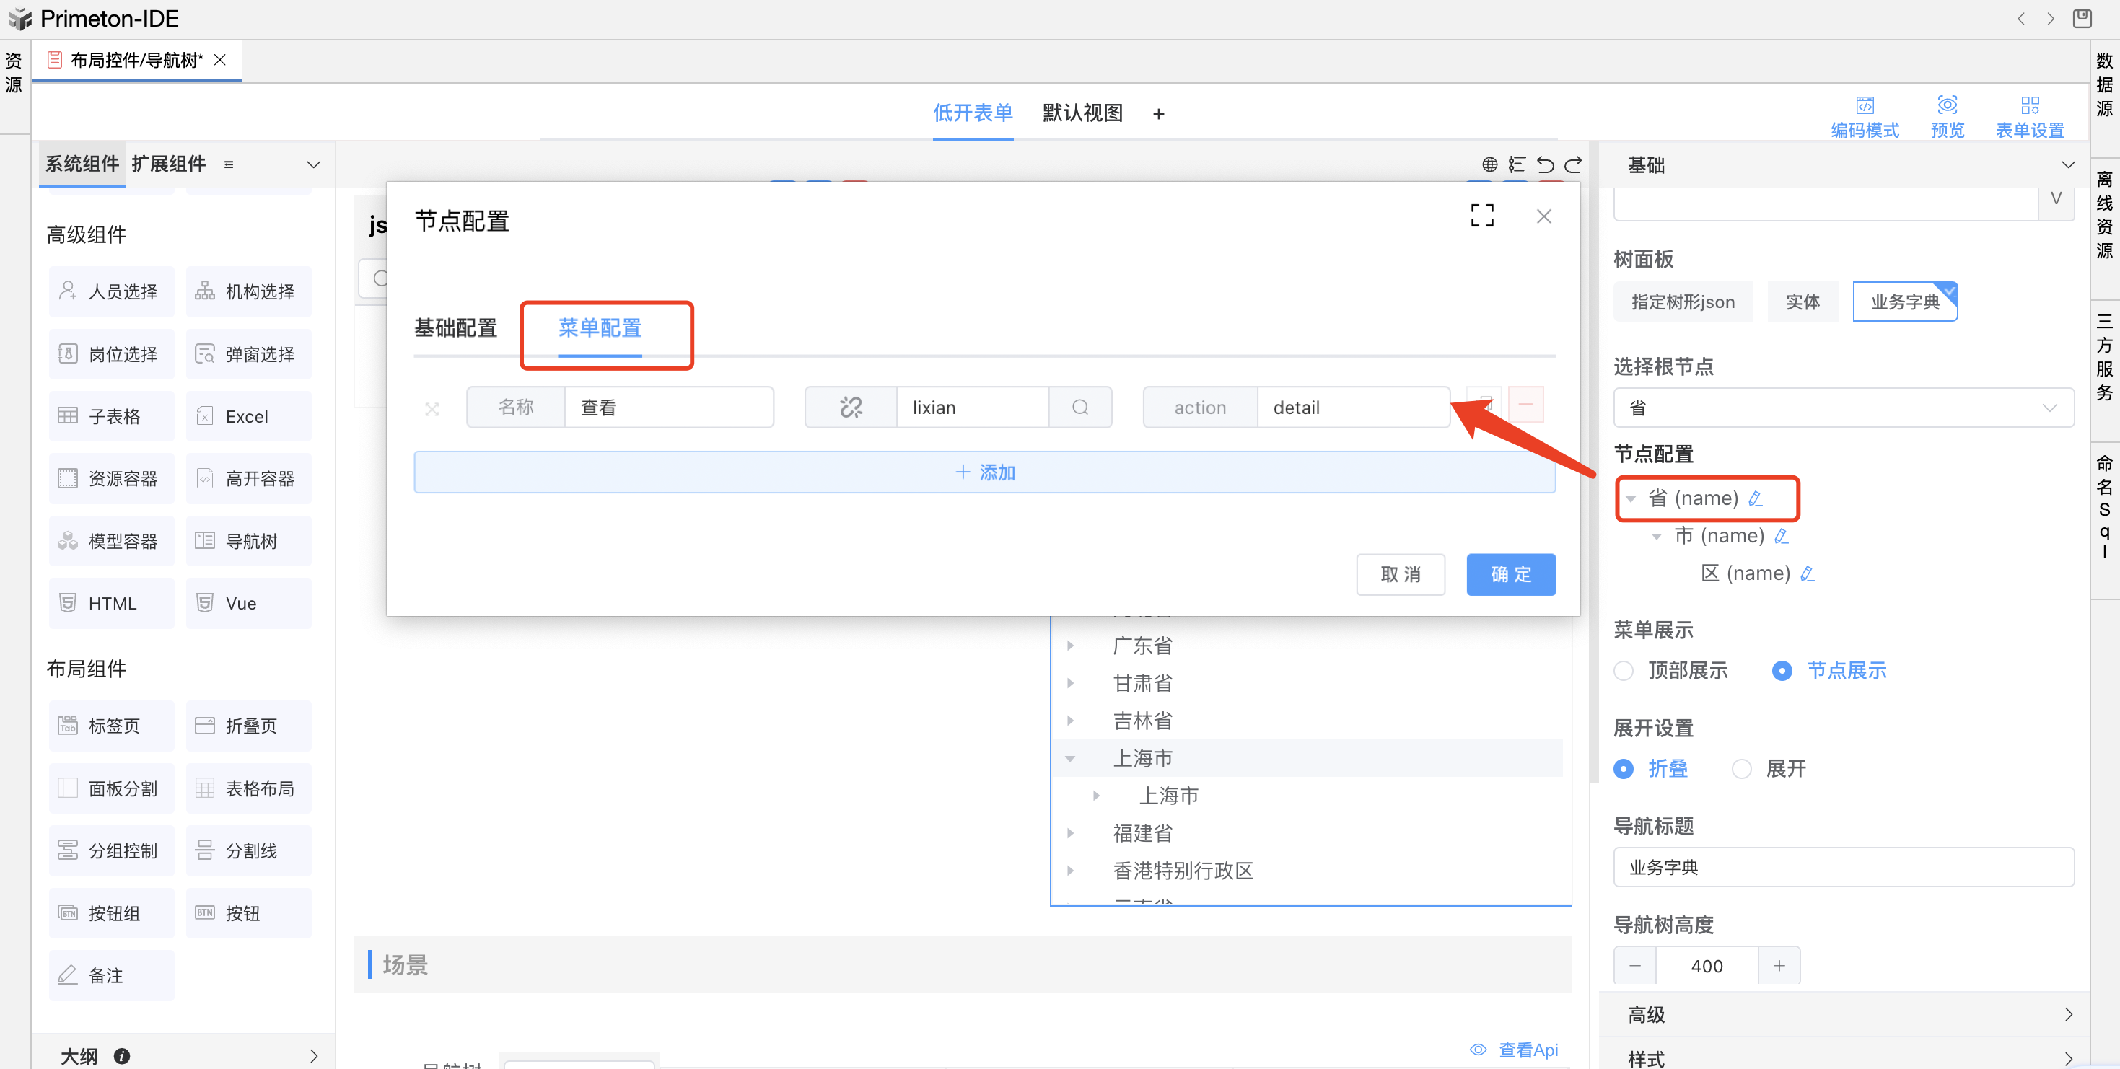Click the 导航标题 input field
Image resolution: width=2120 pixels, height=1069 pixels.
[x=1843, y=867]
